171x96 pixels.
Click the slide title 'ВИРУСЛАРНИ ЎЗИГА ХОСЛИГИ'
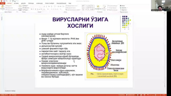[x=80, y=23]
